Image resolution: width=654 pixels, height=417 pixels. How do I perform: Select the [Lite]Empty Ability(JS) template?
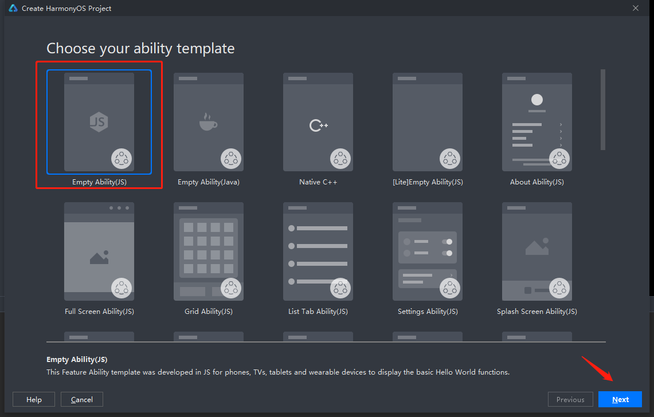(x=428, y=122)
